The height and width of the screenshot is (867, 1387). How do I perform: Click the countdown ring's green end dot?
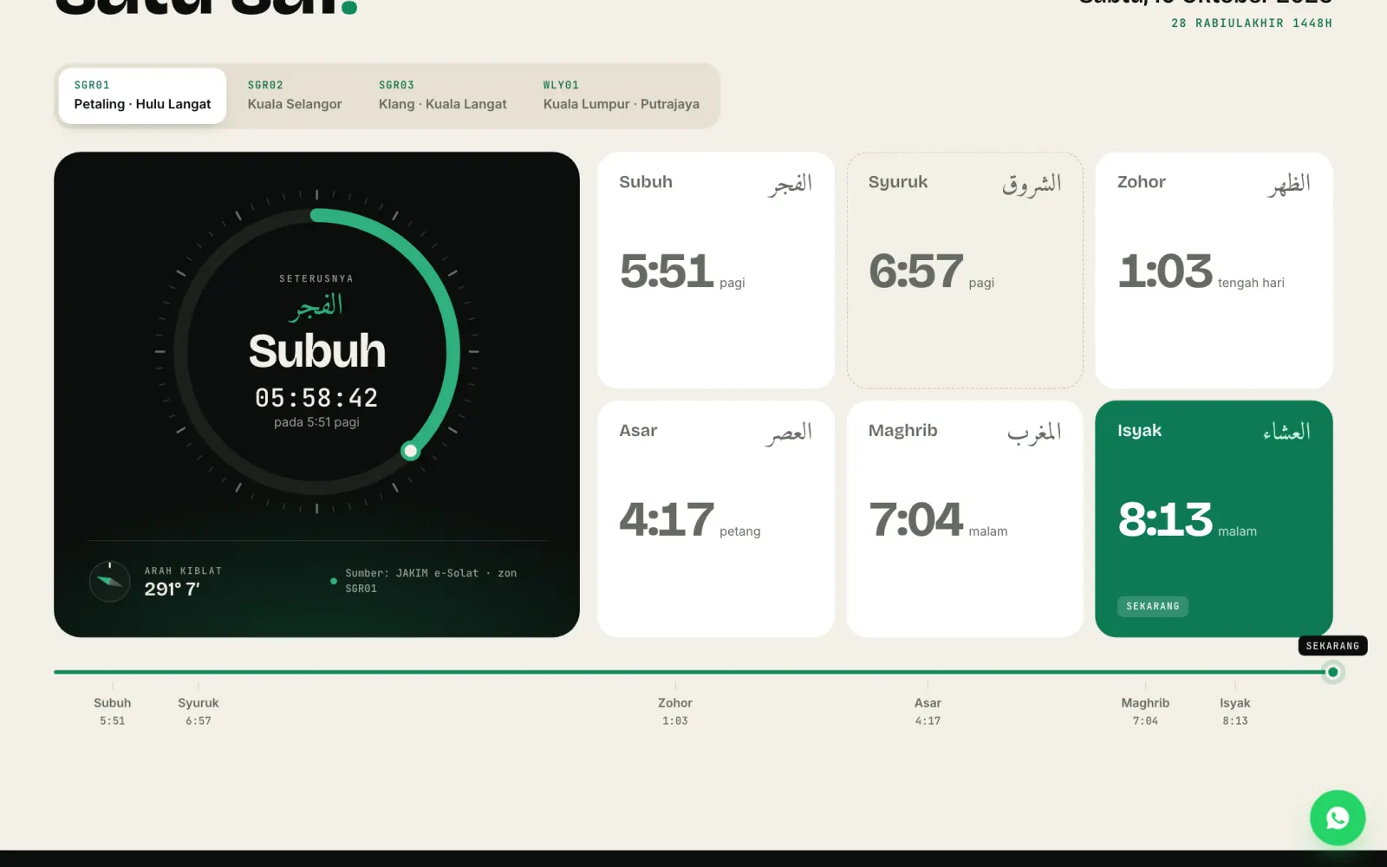411,451
